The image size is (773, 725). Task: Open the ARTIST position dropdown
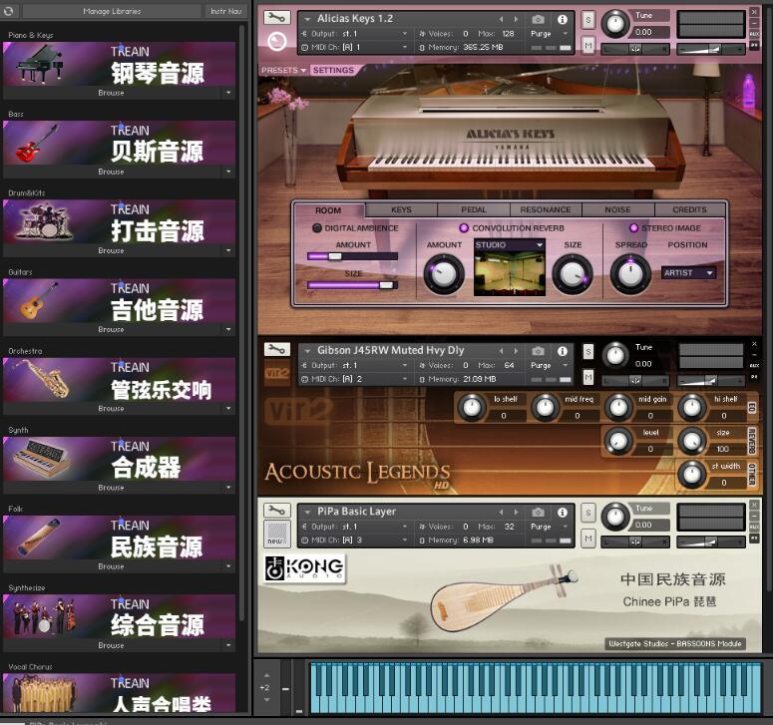coord(689,272)
